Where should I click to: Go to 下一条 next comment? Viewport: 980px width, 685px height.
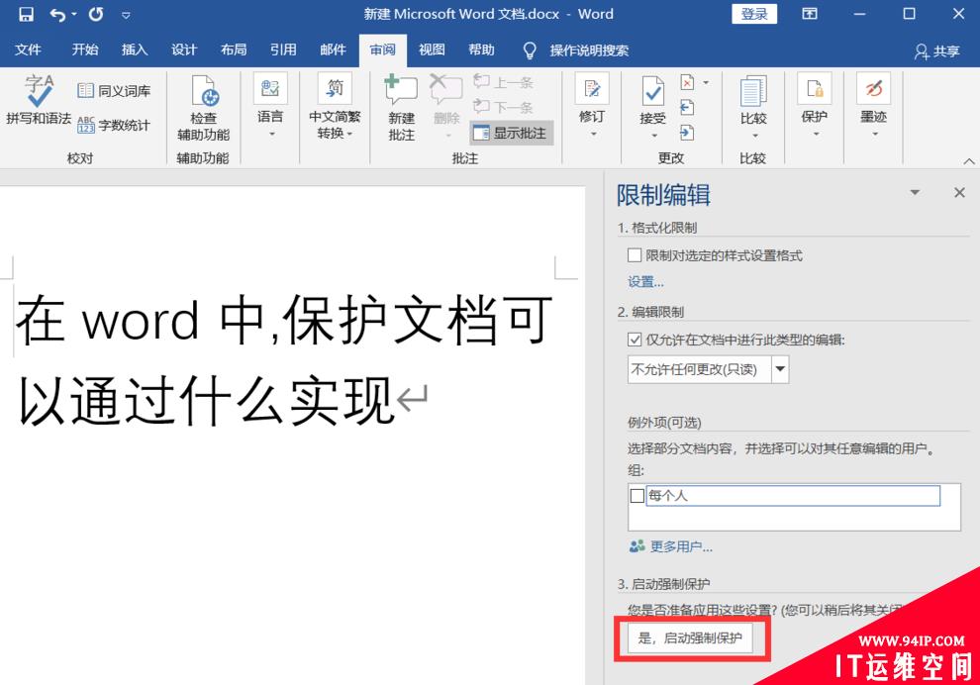pyautogui.click(x=503, y=107)
